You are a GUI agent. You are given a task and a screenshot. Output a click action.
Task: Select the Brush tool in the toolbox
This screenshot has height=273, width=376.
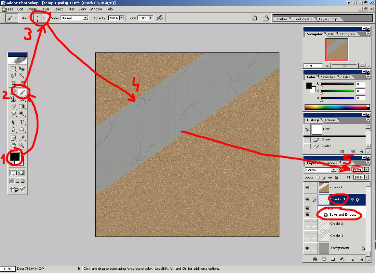coord(22,92)
